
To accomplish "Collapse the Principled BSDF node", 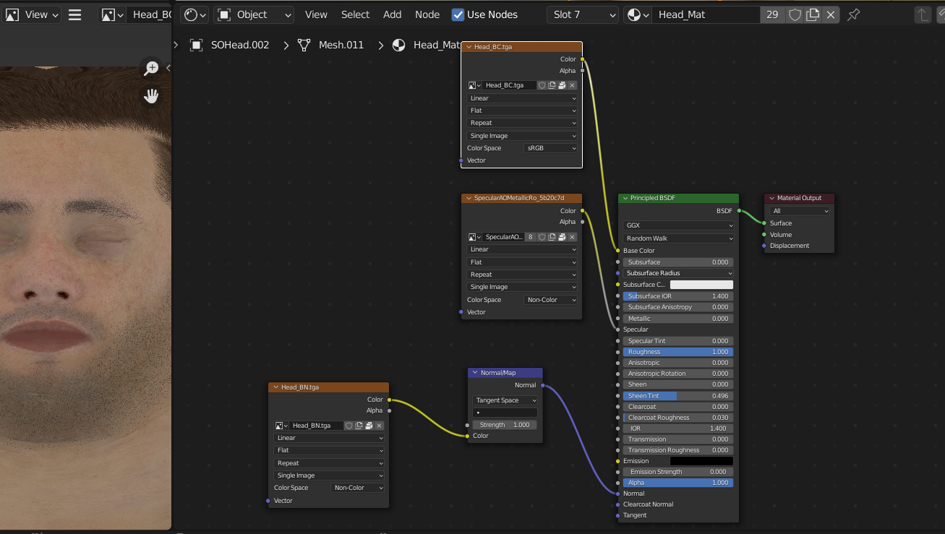I will 625,198.
